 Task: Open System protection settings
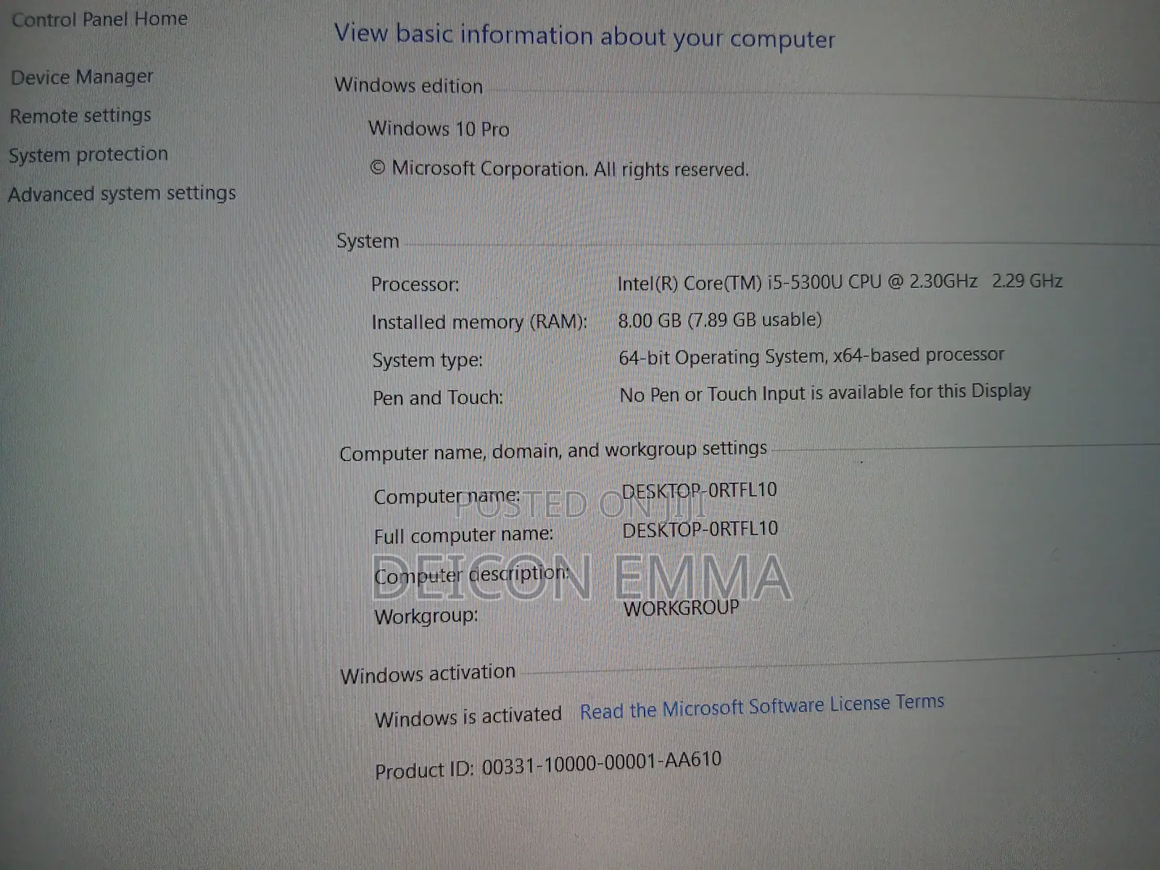tap(88, 154)
